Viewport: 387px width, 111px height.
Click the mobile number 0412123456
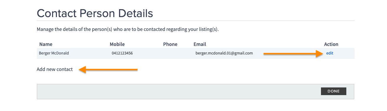click(122, 53)
